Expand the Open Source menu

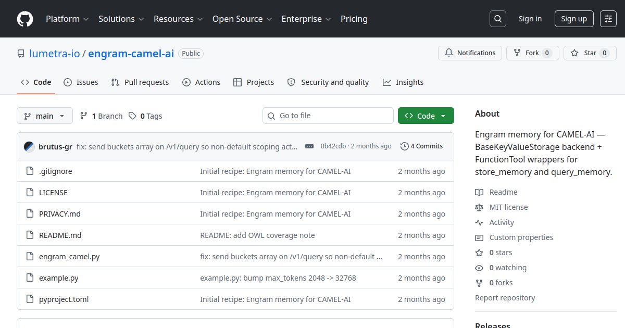click(x=242, y=19)
